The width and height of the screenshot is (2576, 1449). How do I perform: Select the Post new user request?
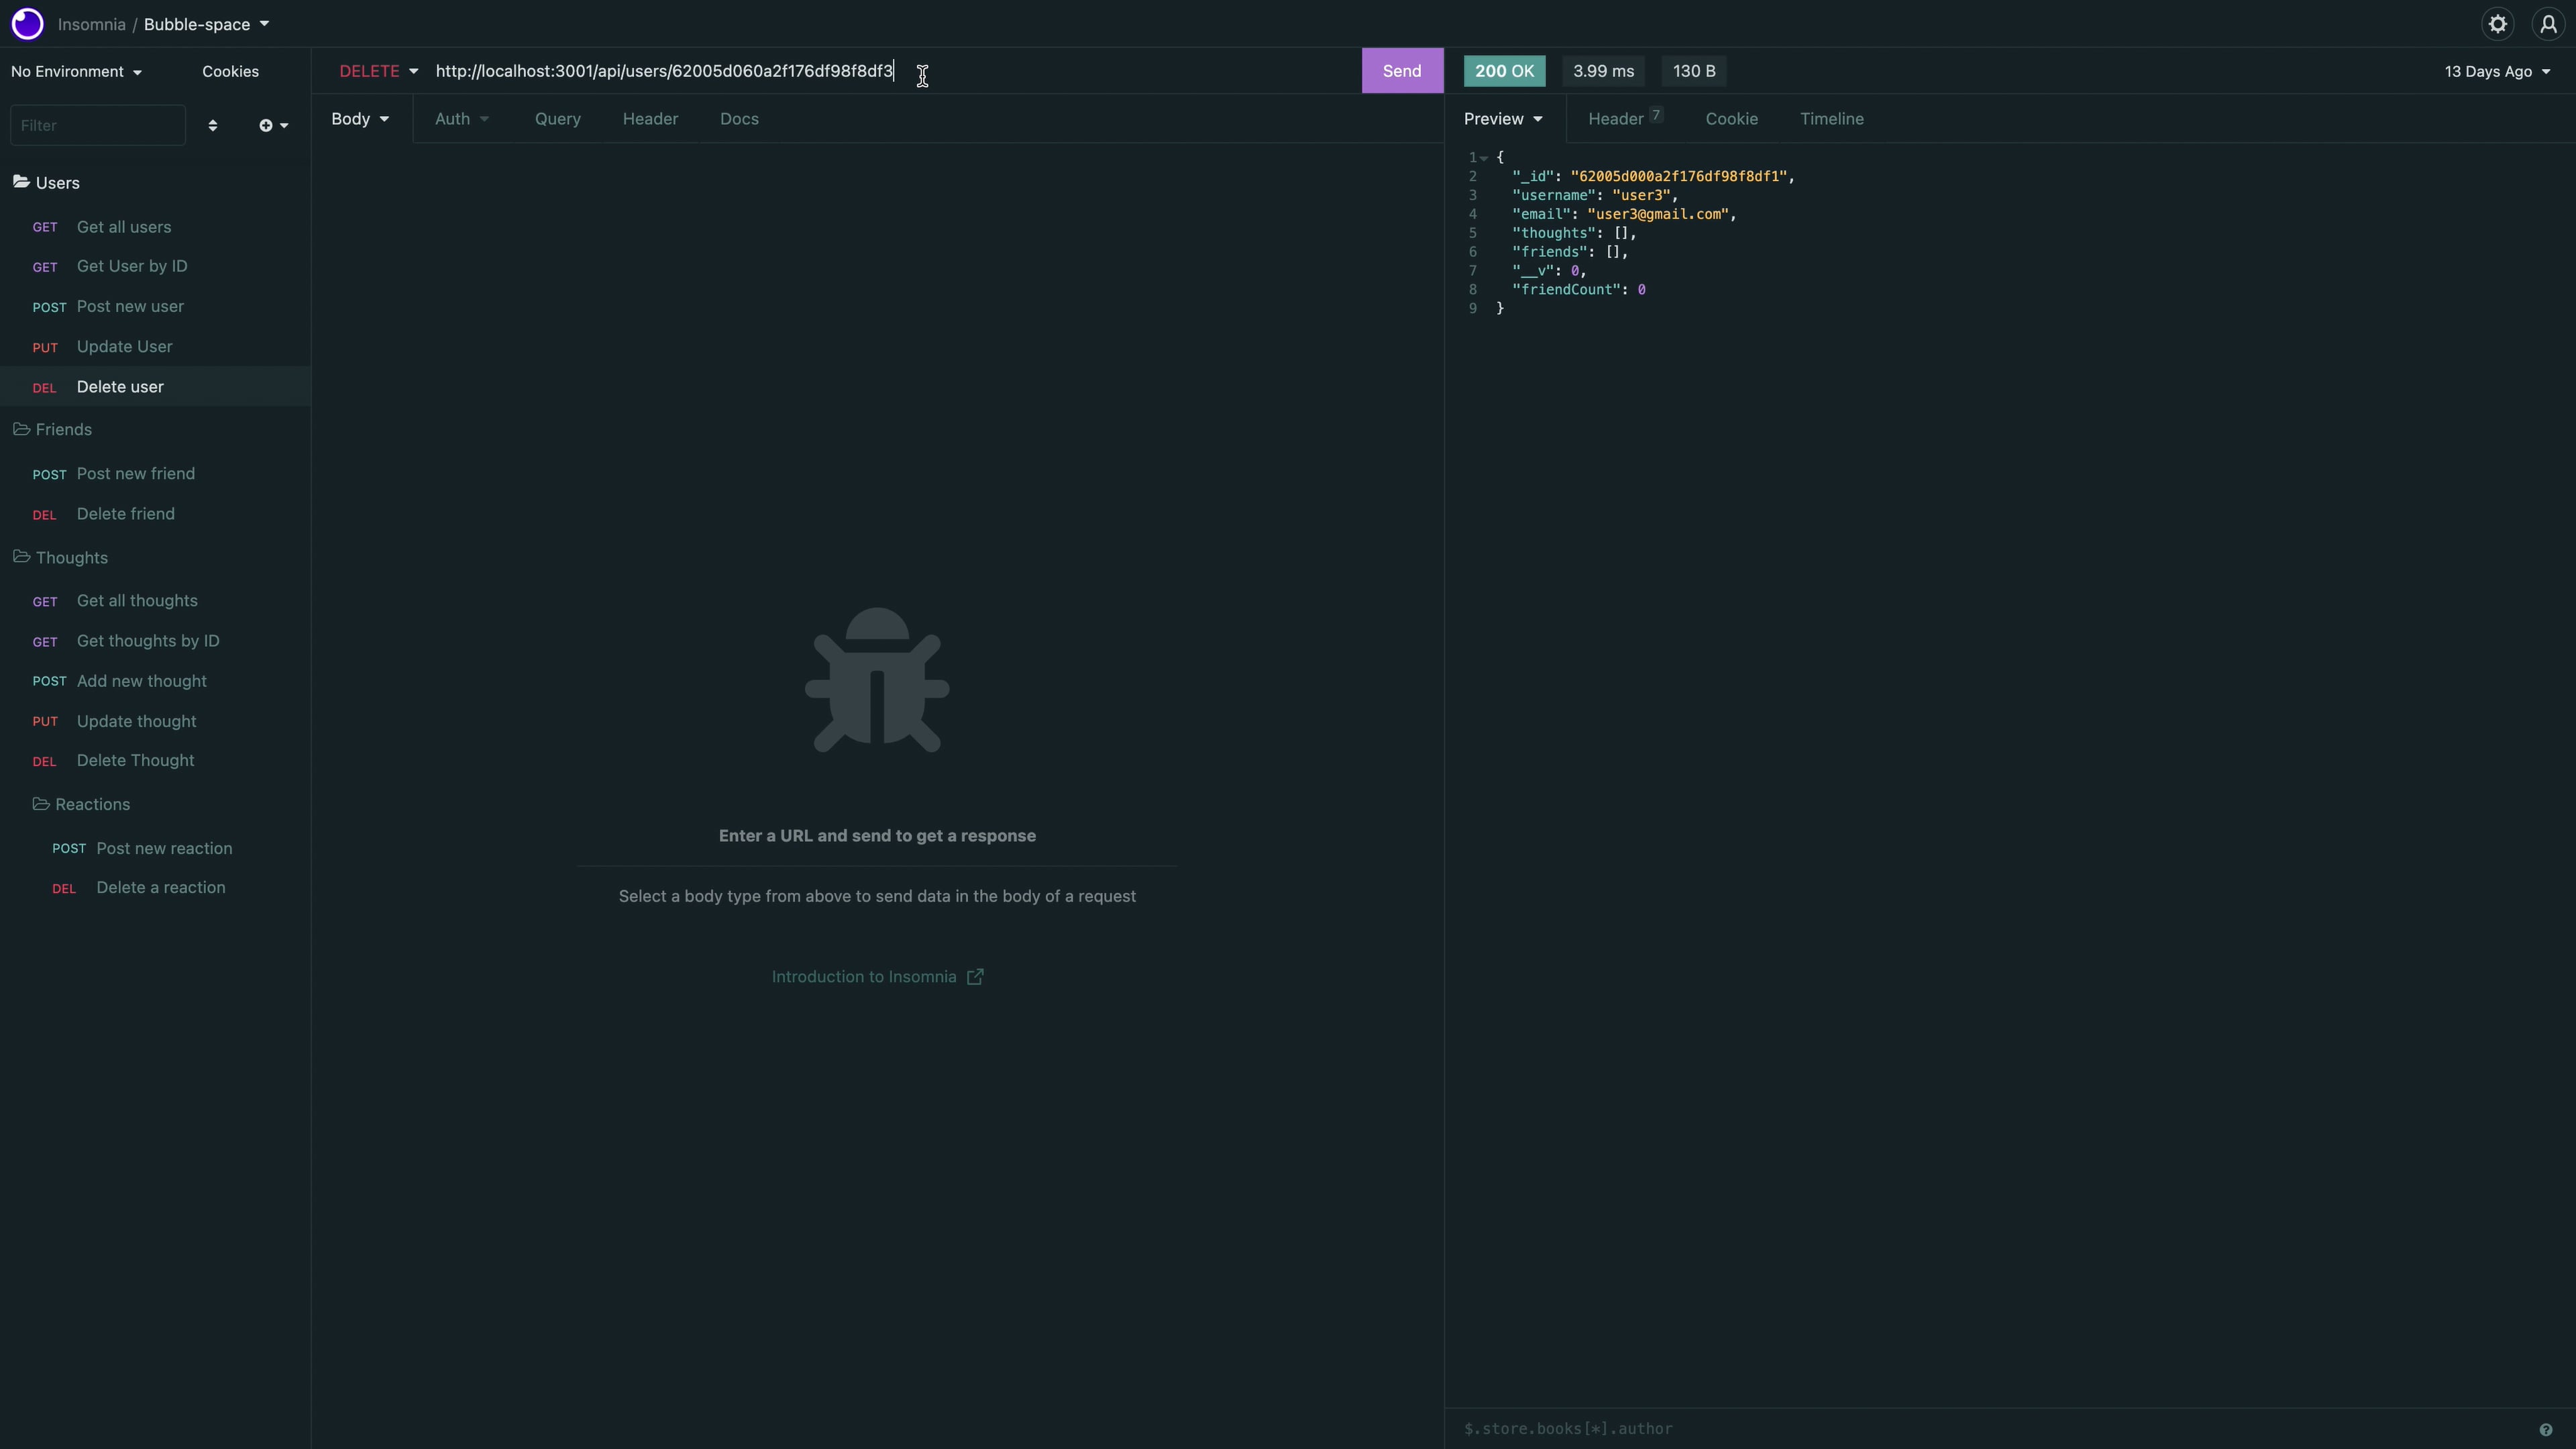[155, 306]
